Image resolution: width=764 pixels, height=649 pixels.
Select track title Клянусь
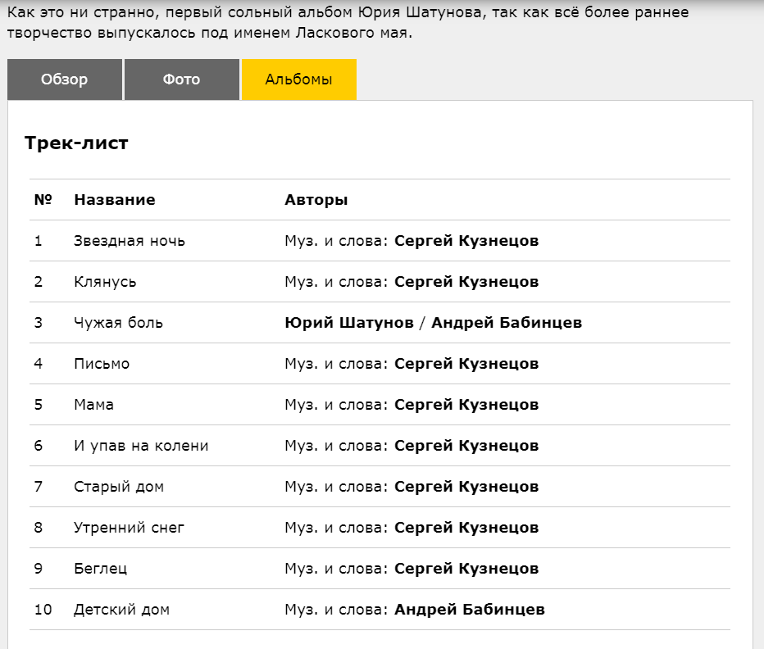[x=105, y=282]
